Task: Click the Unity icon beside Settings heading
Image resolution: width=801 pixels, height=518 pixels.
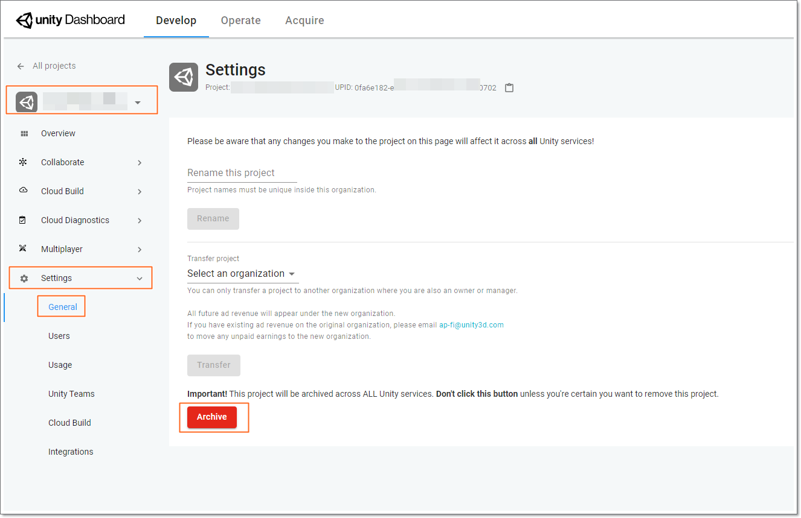Action: [x=184, y=77]
